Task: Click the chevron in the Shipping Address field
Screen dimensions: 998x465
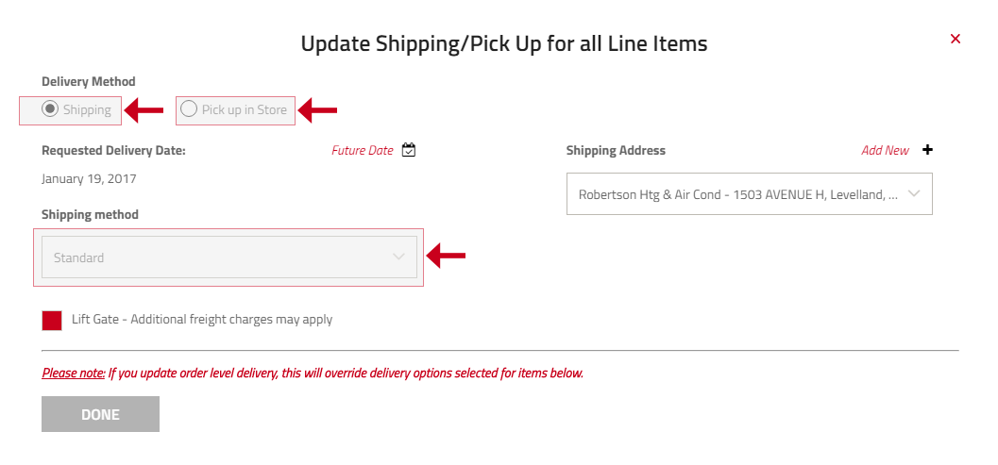Action: pos(913,194)
